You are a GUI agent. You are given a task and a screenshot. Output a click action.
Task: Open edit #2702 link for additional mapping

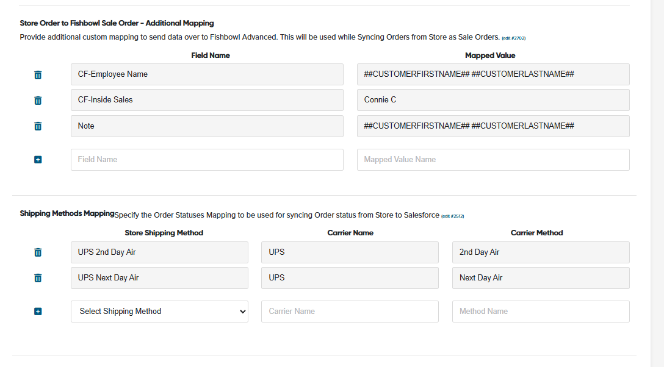click(x=514, y=38)
